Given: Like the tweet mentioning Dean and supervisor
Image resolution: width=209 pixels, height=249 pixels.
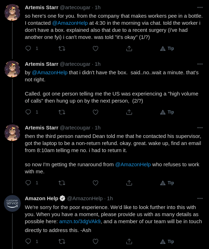Looking at the screenshot, I should point(96,183).
